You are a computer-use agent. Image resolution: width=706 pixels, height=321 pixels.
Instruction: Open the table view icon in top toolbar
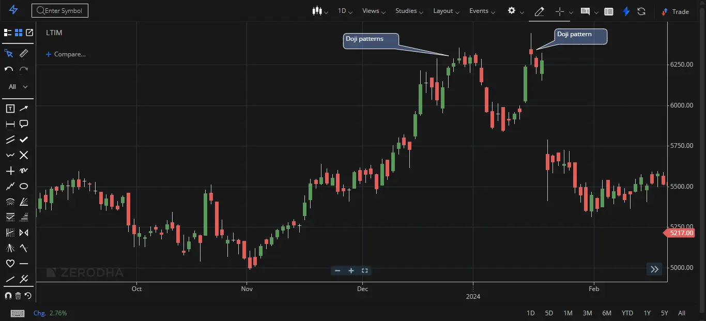[x=609, y=11]
